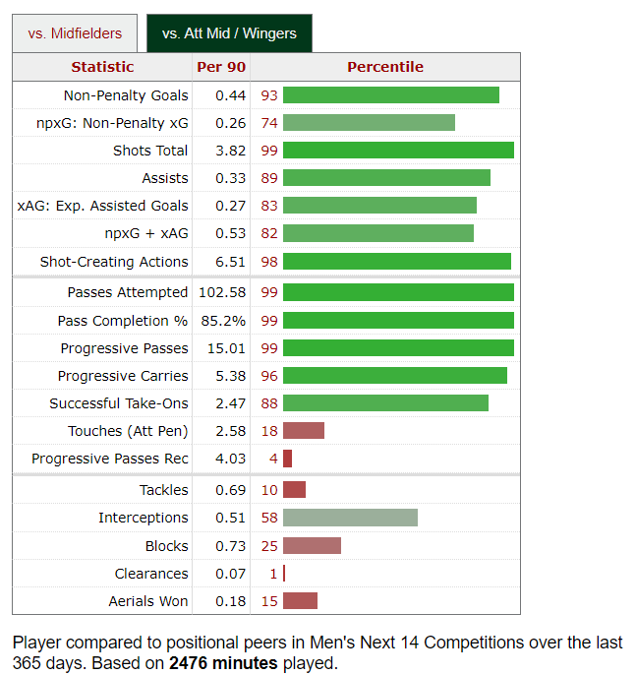
Task: Click the Statistic column header
Action: tap(102, 67)
